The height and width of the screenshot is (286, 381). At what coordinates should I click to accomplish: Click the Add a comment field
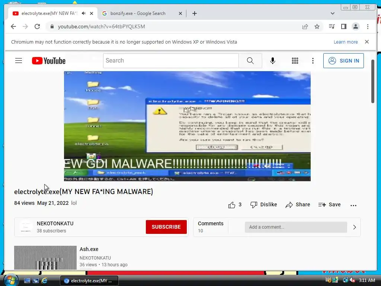[296, 227]
